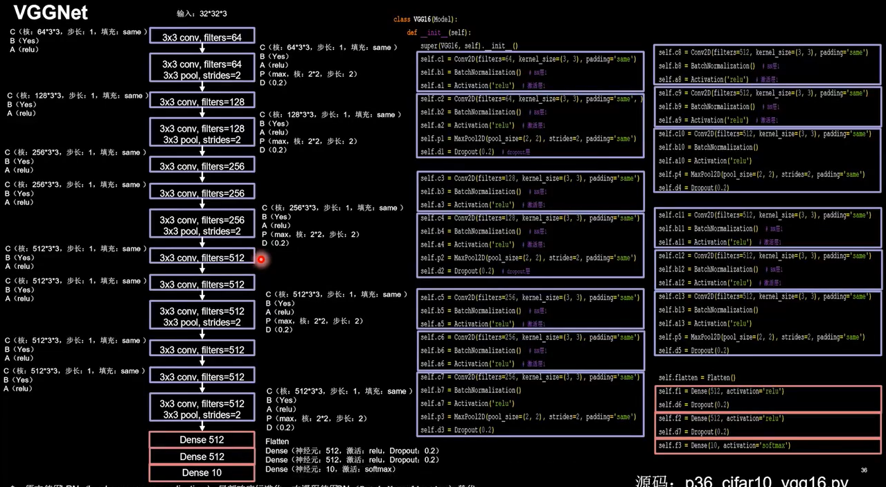Image resolution: width=886 pixels, height=487 pixels.
Task: Click the filters=64 box with 3x3 pool
Action: click(202, 69)
